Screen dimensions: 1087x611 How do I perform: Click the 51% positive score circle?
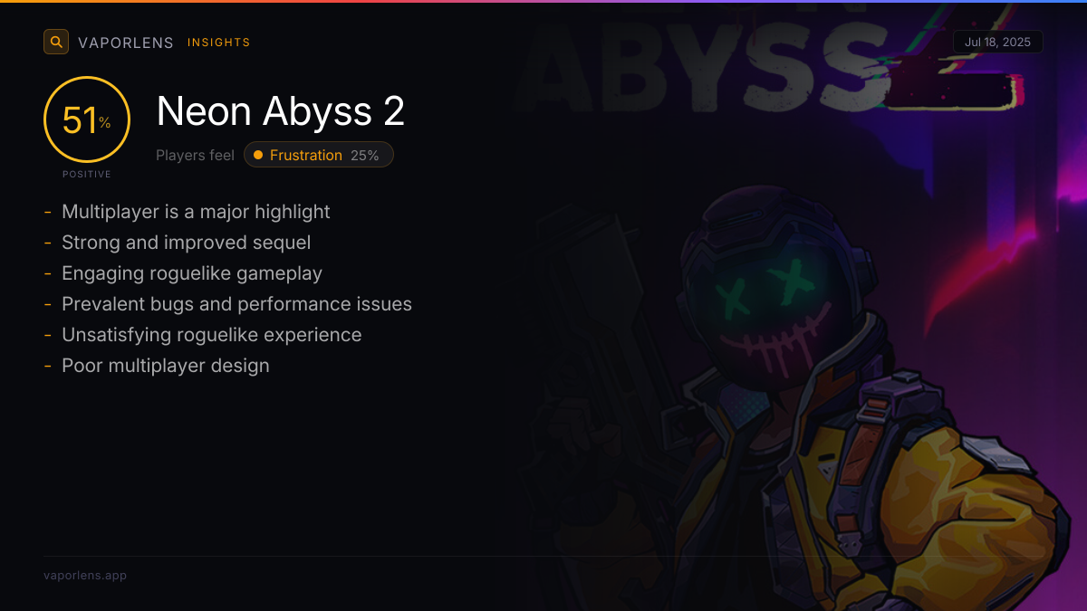87,119
